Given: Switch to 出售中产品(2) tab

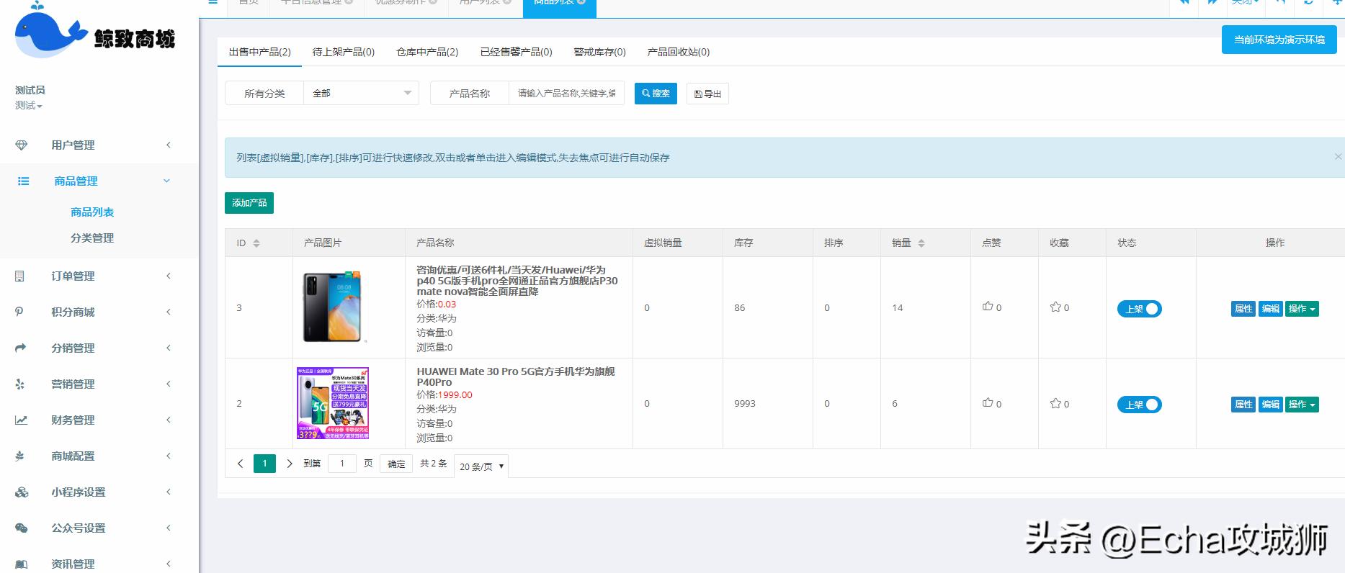Looking at the screenshot, I should pyautogui.click(x=260, y=52).
